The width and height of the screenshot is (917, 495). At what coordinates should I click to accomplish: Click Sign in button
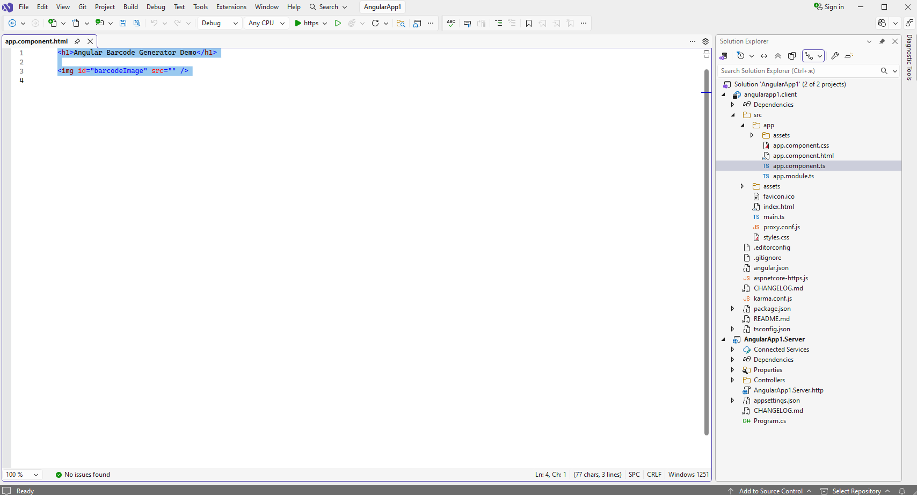pyautogui.click(x=829, y=7)
